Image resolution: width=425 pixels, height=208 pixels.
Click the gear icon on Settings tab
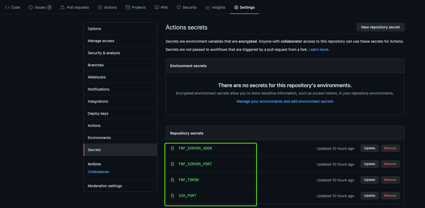236,7
